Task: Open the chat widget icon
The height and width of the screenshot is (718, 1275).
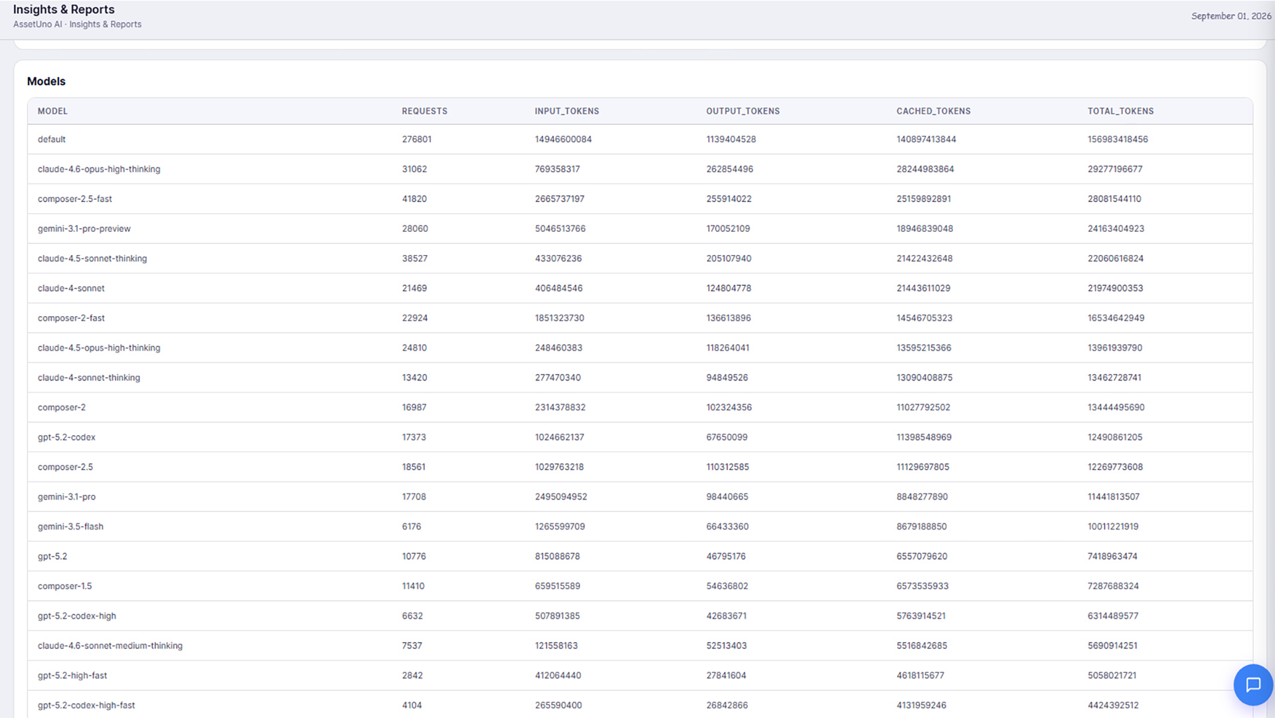Action: pos(1253,685)
